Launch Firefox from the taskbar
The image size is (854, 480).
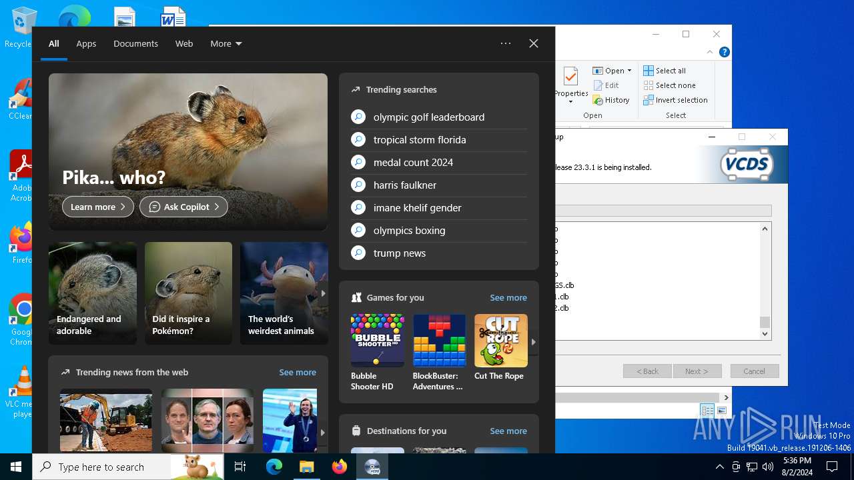click(x=340, y=467)
